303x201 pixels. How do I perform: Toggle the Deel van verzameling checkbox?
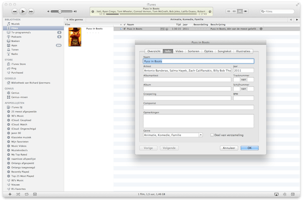point(212,135)
